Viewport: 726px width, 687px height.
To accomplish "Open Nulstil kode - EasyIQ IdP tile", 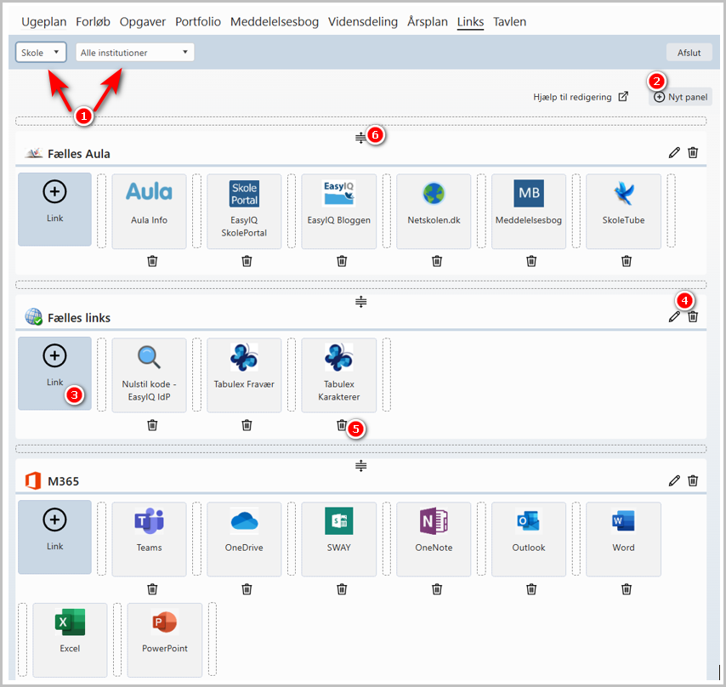I will click(149, 375).
